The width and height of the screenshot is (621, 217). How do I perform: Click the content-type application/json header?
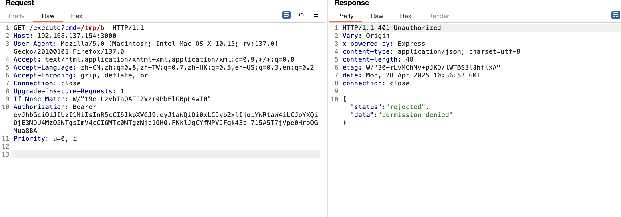[x=431, y=51]
